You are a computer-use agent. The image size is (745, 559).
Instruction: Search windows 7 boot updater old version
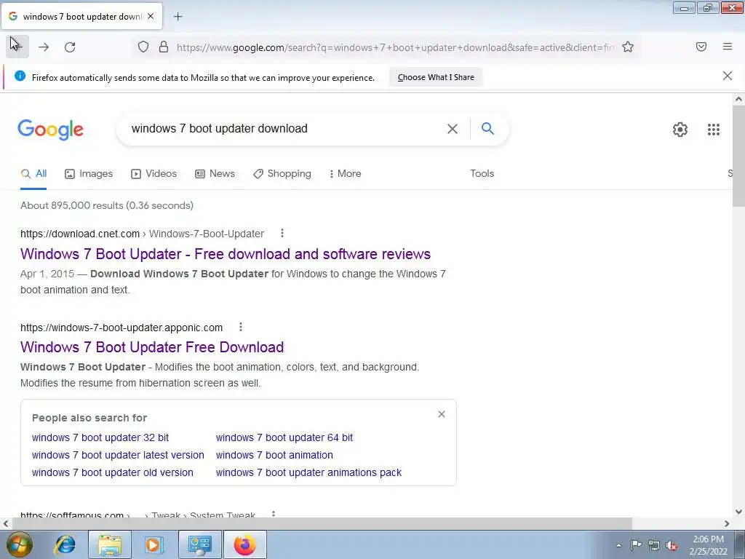click(113, 472)
